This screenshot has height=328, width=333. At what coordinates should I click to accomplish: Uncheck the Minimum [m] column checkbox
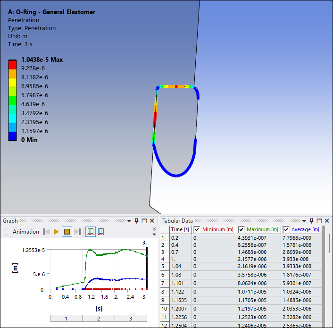(197, 229)
